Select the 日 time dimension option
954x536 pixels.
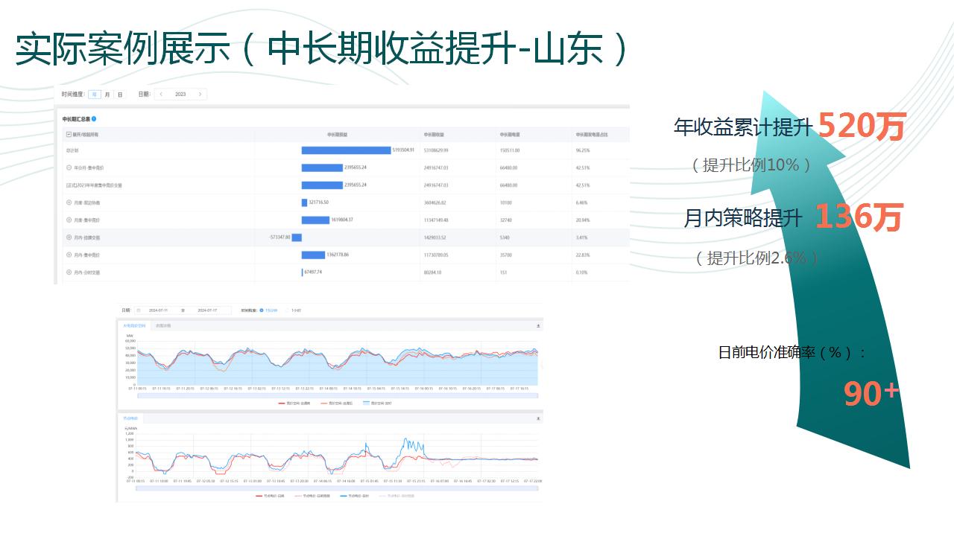pos(120,95)
